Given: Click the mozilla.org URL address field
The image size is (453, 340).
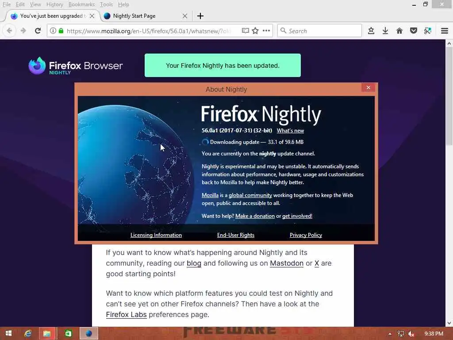Looking at the screenshot, I should (x=149, y=31).
